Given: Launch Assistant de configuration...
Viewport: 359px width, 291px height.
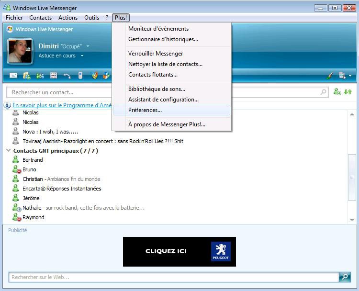Looking at the screenshot, I should [172, 100].
